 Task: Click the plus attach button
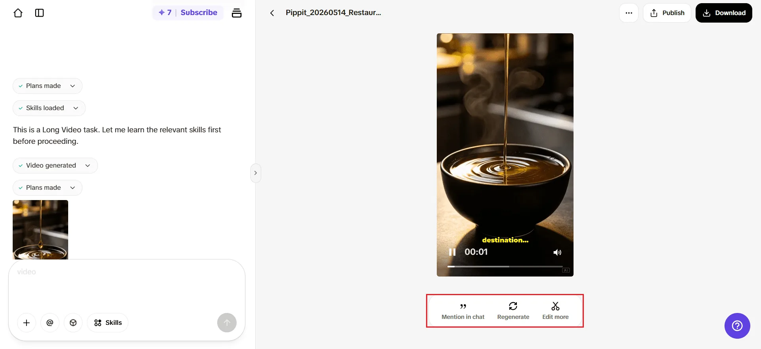tap(27, 323)
